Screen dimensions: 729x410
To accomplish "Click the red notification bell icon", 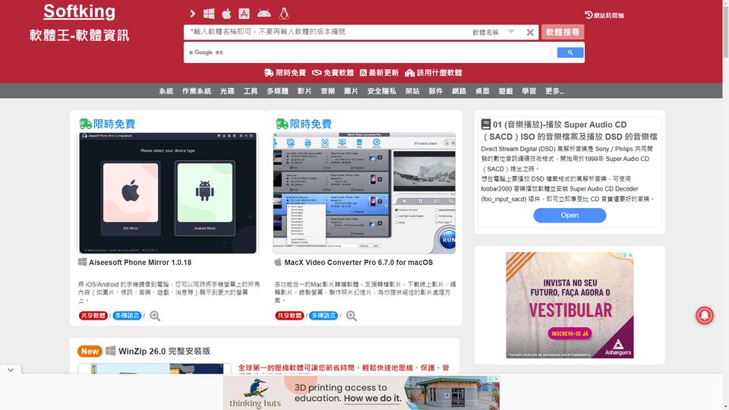I will [x=705, y=316].
